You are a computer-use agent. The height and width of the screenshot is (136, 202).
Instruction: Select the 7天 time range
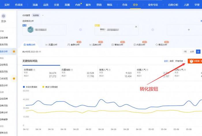(185, 52)
